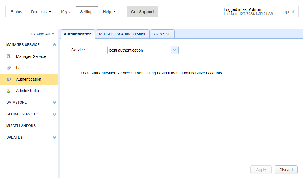The image size is (303, 178).
Task: Open the Domains dropdown menu
Action: tap(41, 12)
